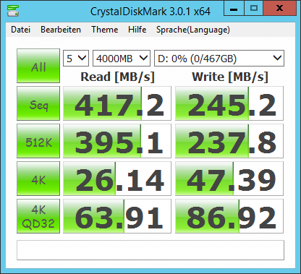Open the Datei menu

(21, 30)
